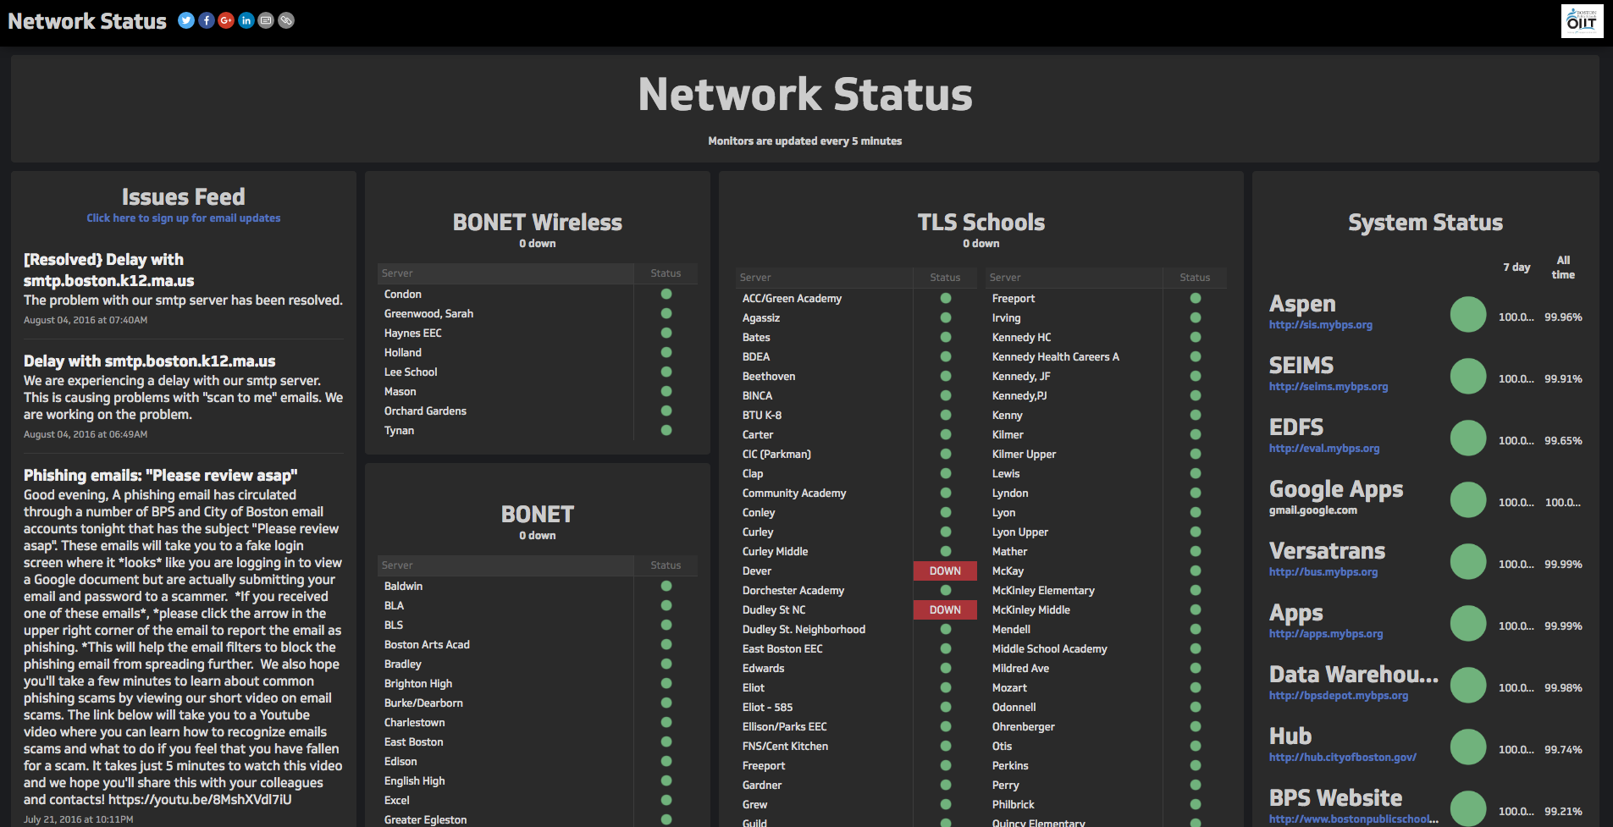Screen dimensions: 1613x827
Task: Click the Facebook share icon
Action: tap(206, 20)
